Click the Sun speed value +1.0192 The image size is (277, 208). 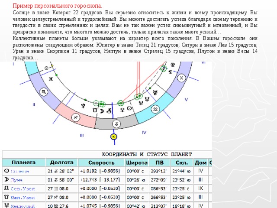coord(88,171)
